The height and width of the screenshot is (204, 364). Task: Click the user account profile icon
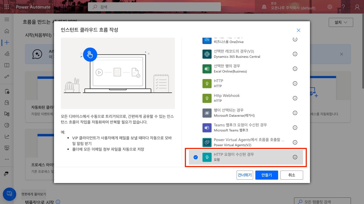pos(357,7)
